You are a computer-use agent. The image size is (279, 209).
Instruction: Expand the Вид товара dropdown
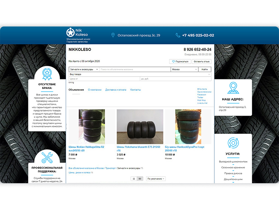(140, 74)
